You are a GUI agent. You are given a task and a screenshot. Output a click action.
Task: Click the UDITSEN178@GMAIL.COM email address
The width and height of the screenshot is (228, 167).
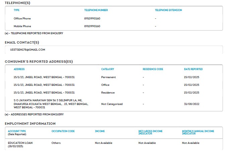pyautogui.click(x=27, y=50)
